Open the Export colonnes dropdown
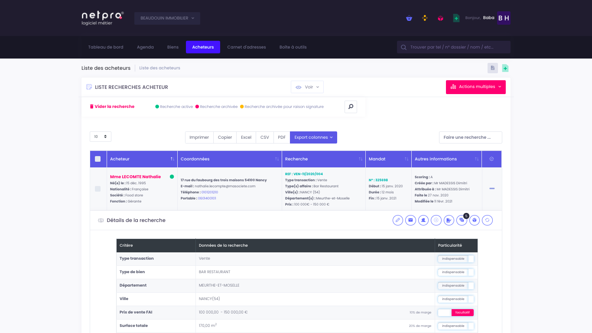The image size is (592, 333). (313, 137)
